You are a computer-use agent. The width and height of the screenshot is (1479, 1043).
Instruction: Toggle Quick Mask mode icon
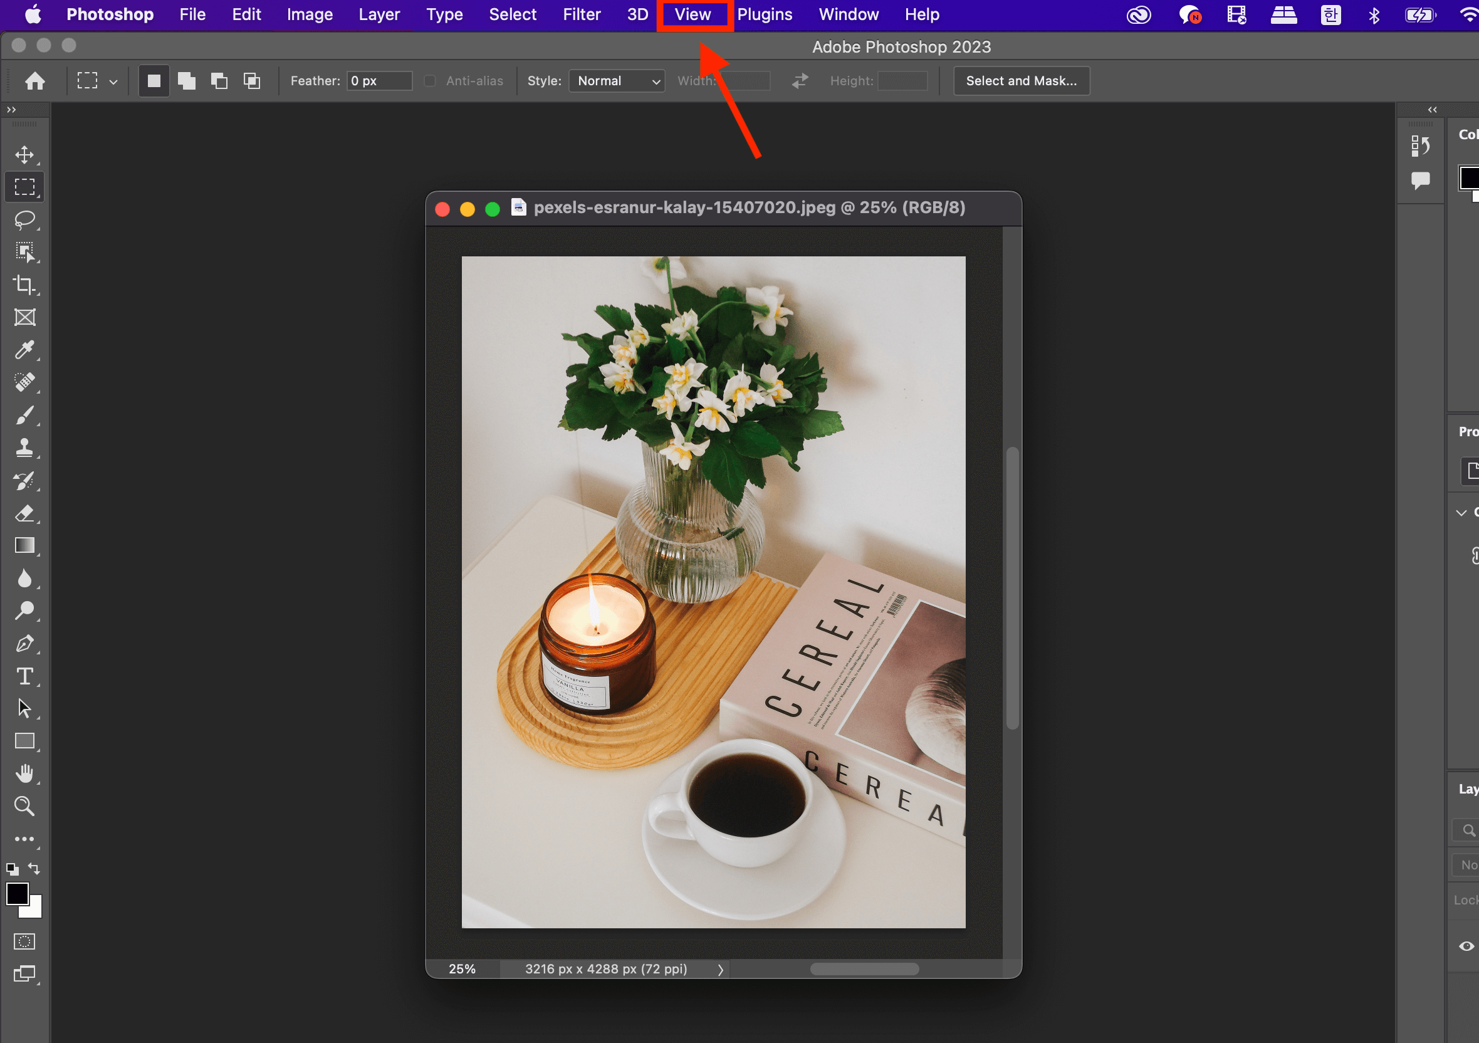click(24, 941)
